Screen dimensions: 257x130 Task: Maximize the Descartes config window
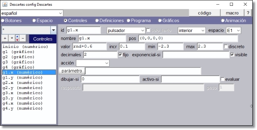(x=231, y=4)
